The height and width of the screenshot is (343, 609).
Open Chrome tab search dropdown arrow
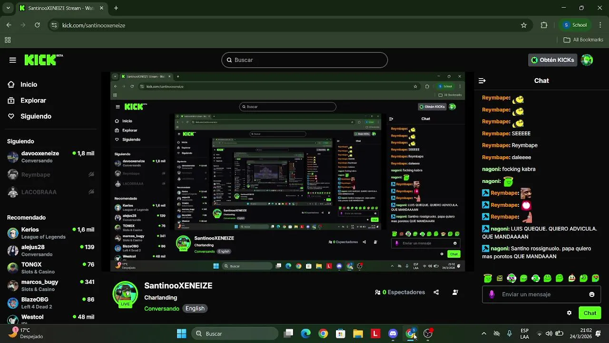[9, 8]
